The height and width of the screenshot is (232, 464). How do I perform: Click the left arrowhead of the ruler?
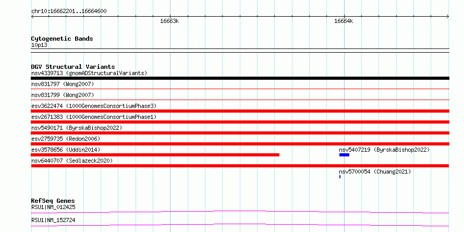click(33, 17)
